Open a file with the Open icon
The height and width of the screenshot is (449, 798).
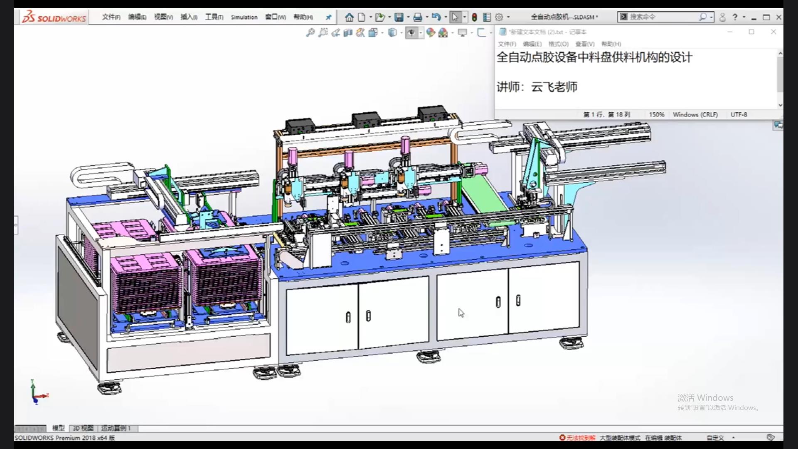tap(379, 17)
